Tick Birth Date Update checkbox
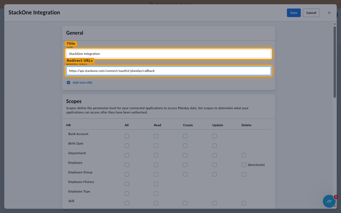The image size is (341, 213). [x=214, y=146]
